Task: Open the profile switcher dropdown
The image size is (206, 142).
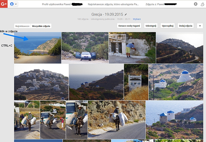Action: coord(13,4)
